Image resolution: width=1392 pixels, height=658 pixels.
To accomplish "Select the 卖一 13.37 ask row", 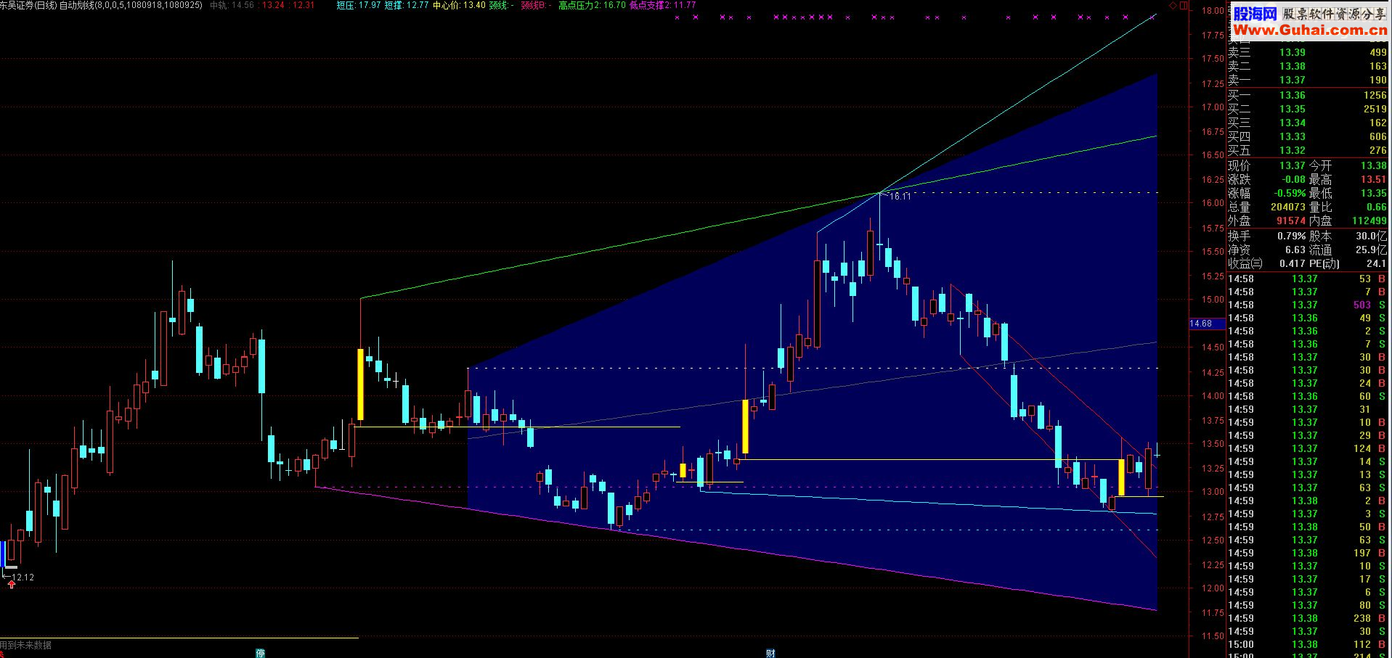I will 1308,80.
